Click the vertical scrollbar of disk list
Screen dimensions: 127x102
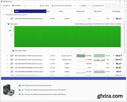[124, 37]
